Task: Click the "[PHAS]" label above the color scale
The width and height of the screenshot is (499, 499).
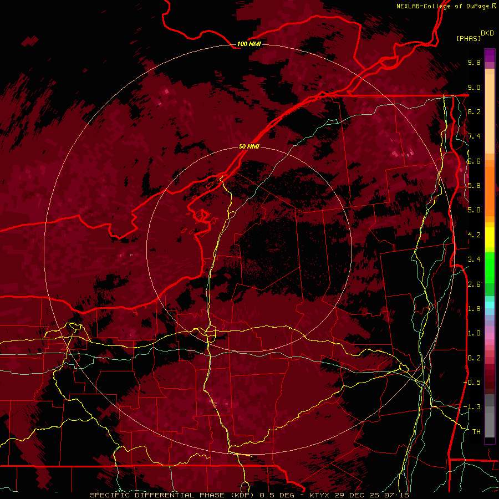Action: click(x=469, y=38)
